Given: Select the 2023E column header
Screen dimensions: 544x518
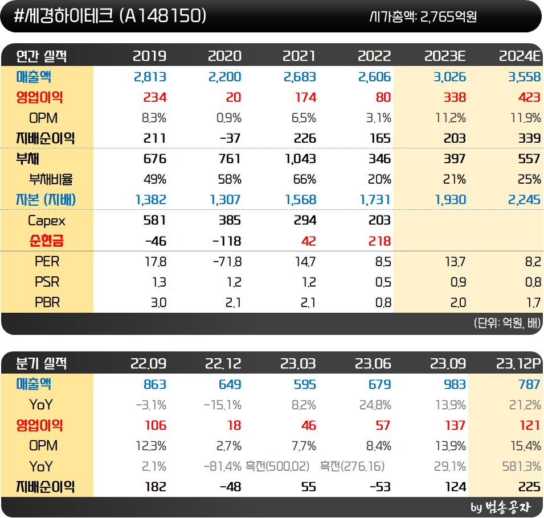Looking at the screenshot, I should [445, 56].
